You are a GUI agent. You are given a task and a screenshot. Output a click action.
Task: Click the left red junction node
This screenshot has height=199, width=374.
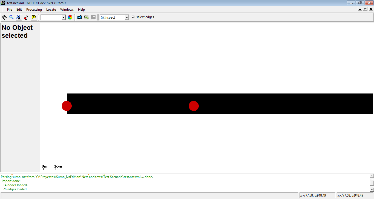(x=67, y=106)
